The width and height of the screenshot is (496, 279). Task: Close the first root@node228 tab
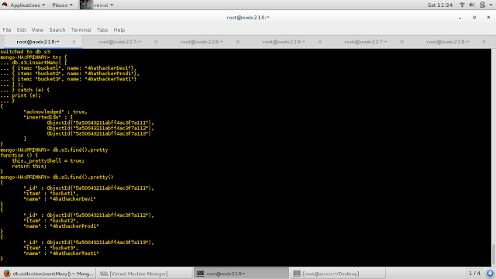[x=238, y=42]
